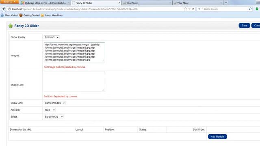Save the Fancy 3D Slider settings
260x146 pixels.
[244, 26]
